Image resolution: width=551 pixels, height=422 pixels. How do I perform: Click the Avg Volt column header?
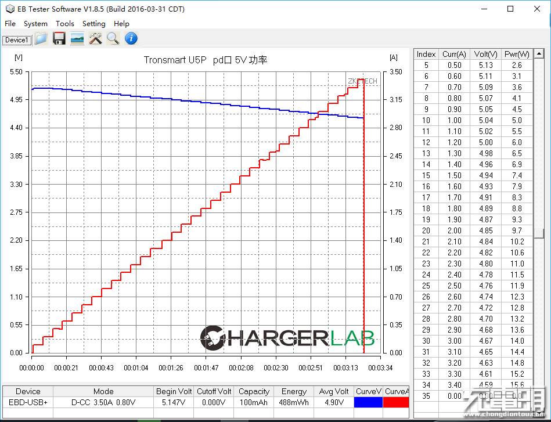[334, 391]
